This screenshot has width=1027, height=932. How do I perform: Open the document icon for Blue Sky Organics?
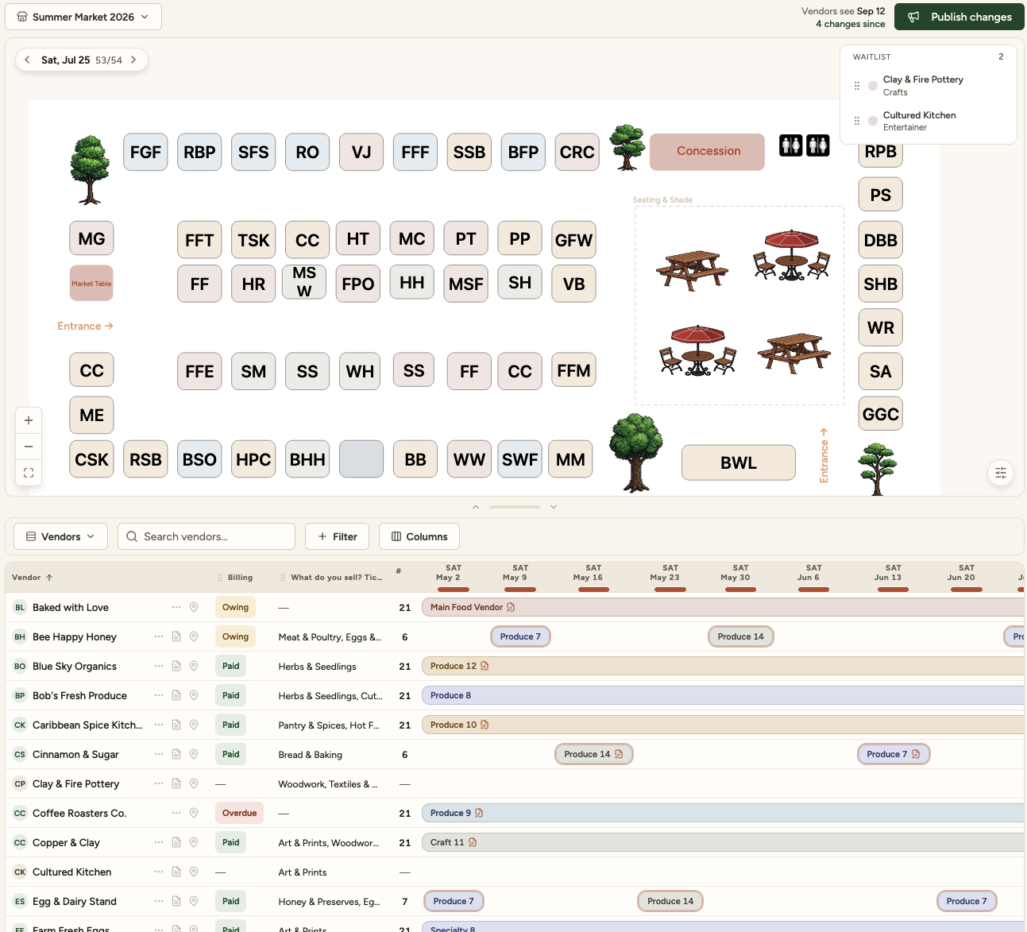(x=176, y=666)
